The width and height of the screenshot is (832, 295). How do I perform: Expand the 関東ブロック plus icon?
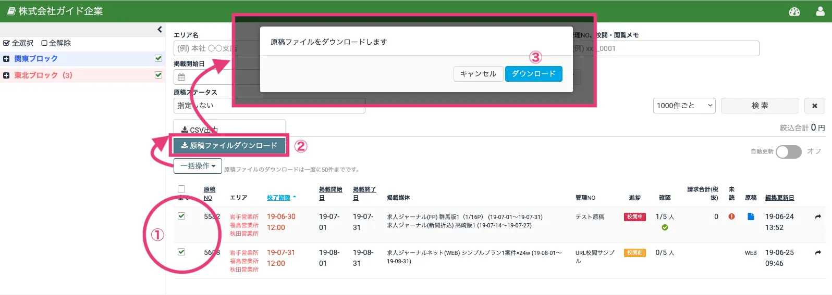[6, 59]
